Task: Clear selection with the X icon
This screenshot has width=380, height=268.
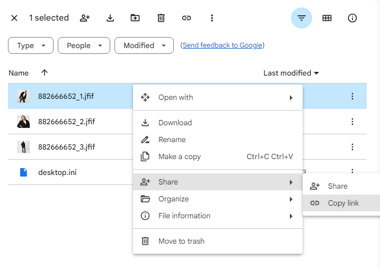Action: 14,18
